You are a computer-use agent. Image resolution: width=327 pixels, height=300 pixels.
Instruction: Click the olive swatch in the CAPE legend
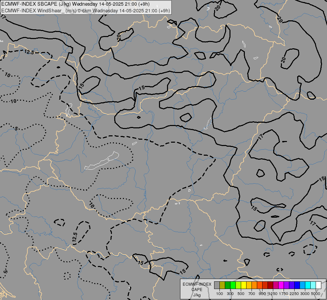click(x=222, y=285)
